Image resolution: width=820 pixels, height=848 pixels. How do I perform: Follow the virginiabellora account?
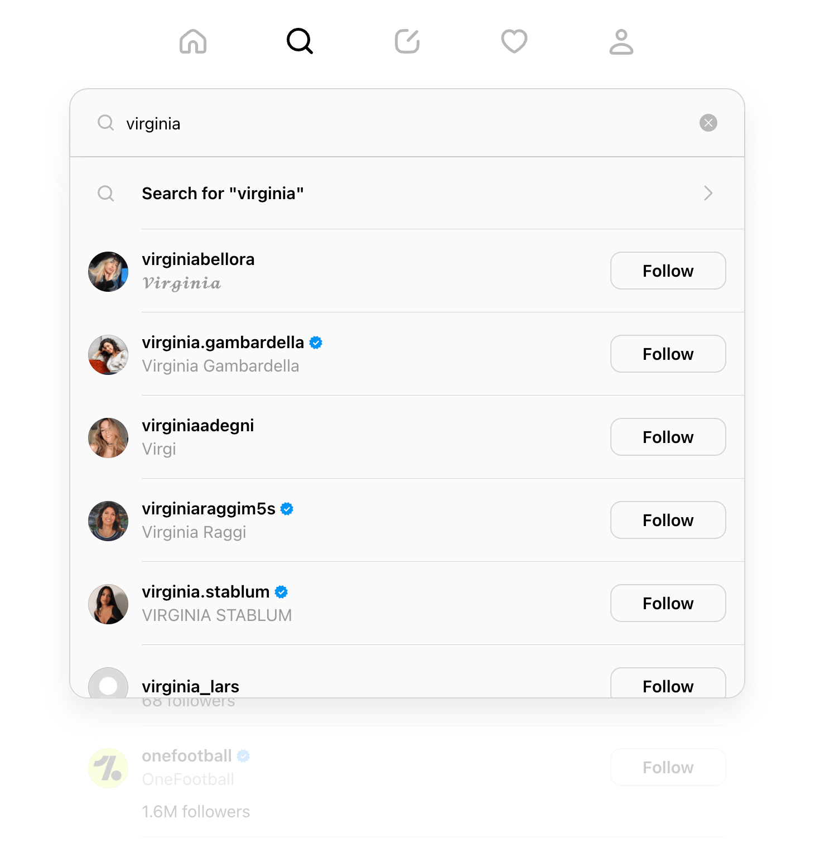pos(668,271)
